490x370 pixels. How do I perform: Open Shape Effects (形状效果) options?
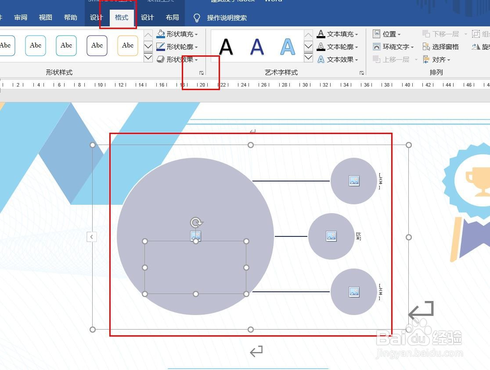(160, 59)
